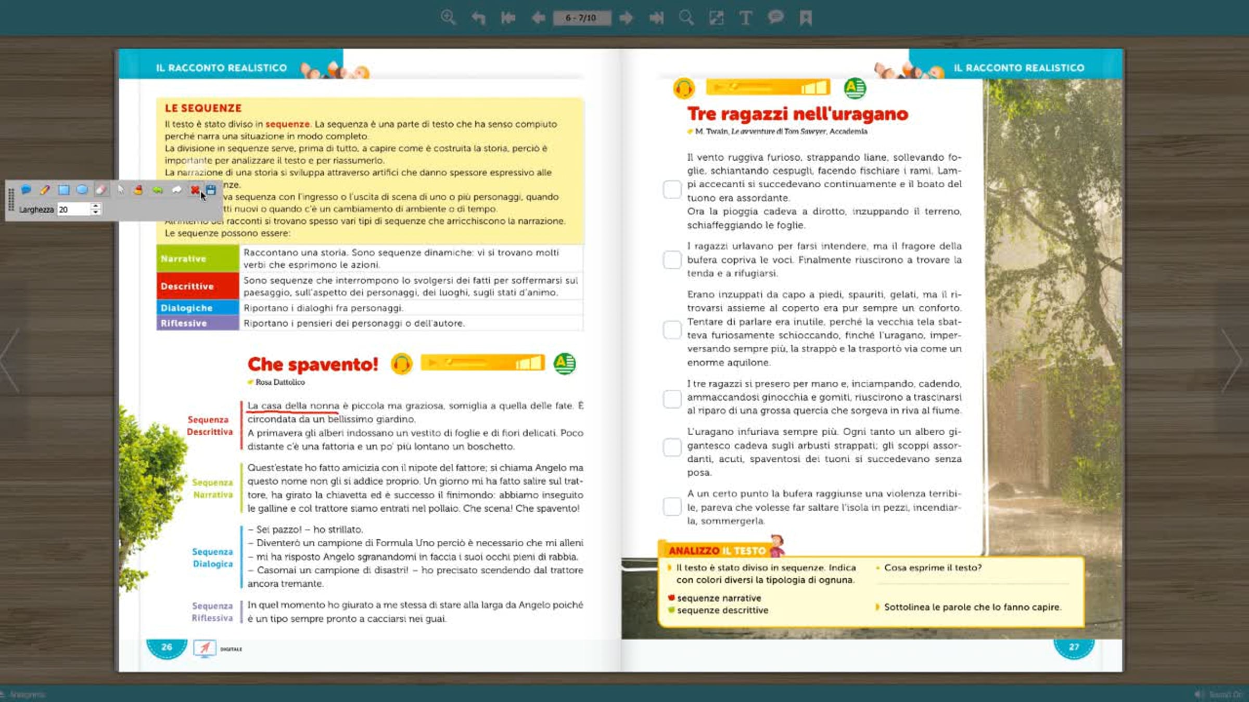Open the bookmark tool in top toolbar
The height and width of the screenshot is (702, 1249).
click(x=806, y=18)
